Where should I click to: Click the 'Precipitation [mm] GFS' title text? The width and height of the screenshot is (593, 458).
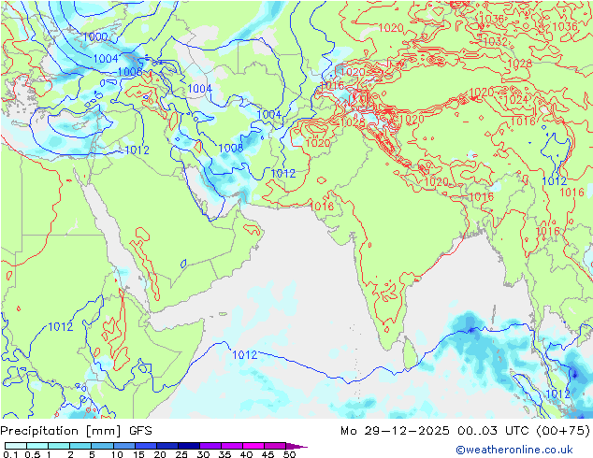[76, 431]
